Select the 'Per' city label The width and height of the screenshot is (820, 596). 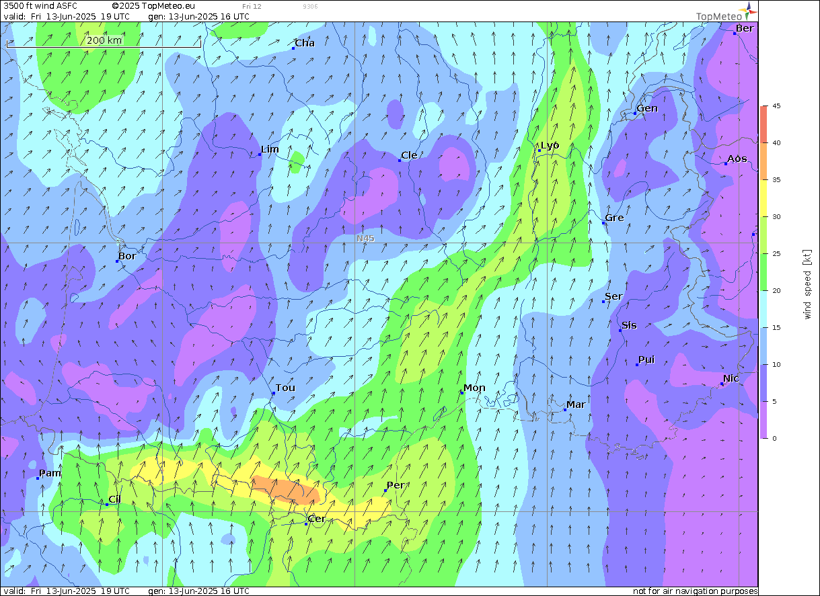click(x=396, y=485)
